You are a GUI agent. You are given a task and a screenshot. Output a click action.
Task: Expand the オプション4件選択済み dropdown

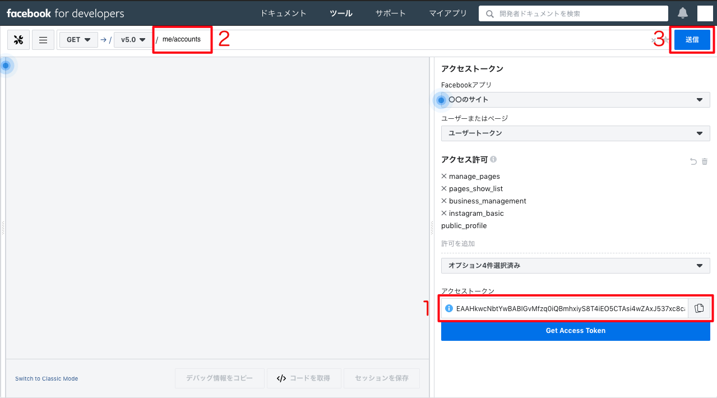575,265
